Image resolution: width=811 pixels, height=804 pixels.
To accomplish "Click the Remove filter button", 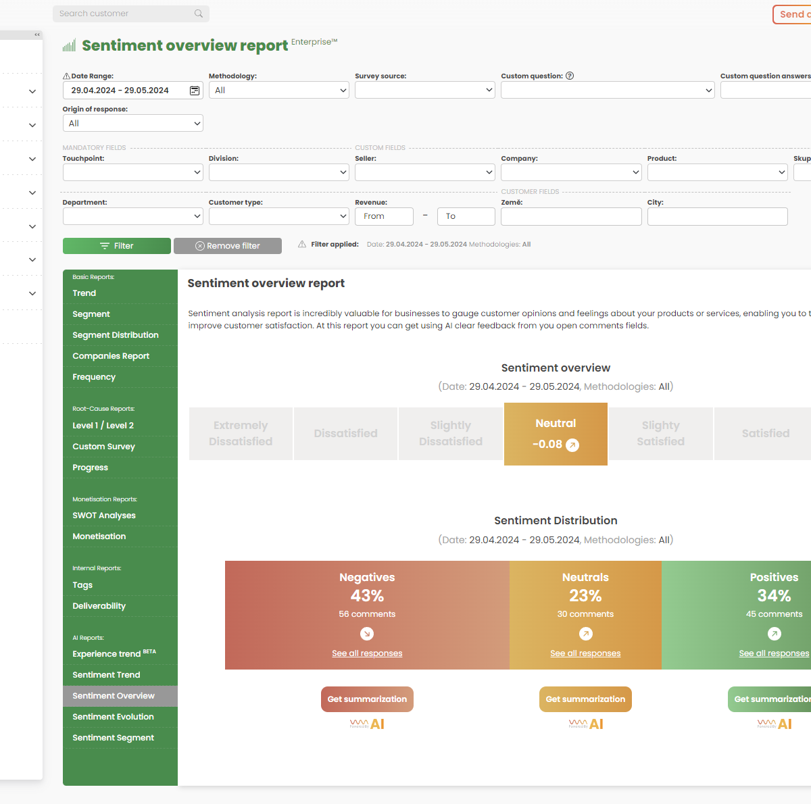I will [227, 245].
